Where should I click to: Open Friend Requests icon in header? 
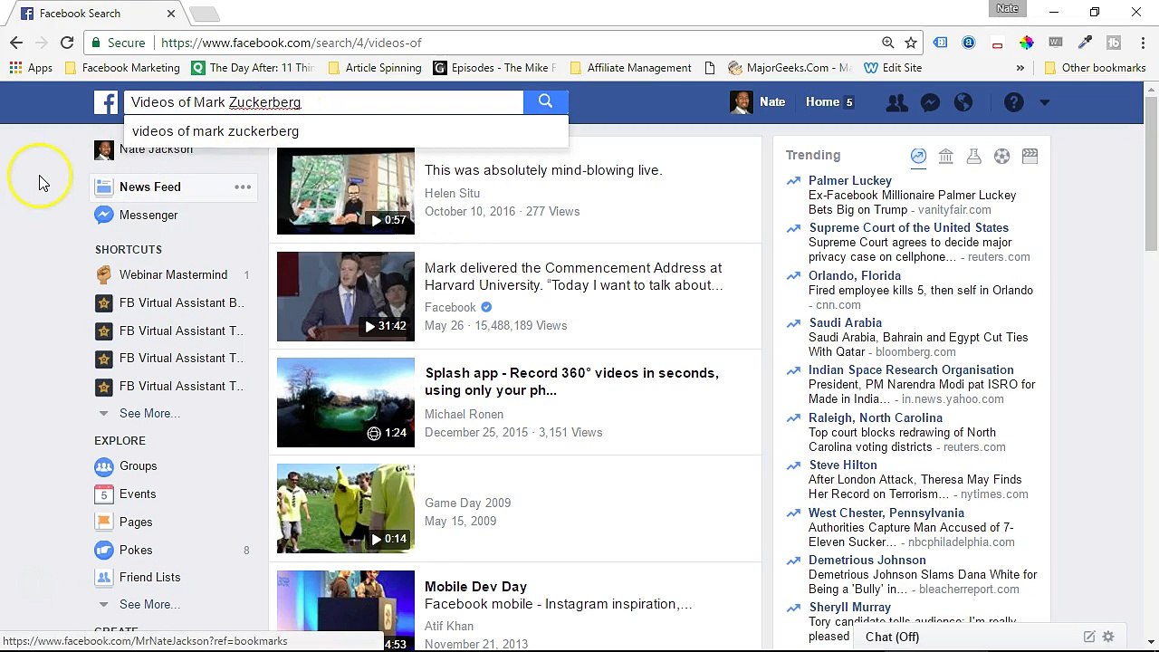(x=896, y=102)
